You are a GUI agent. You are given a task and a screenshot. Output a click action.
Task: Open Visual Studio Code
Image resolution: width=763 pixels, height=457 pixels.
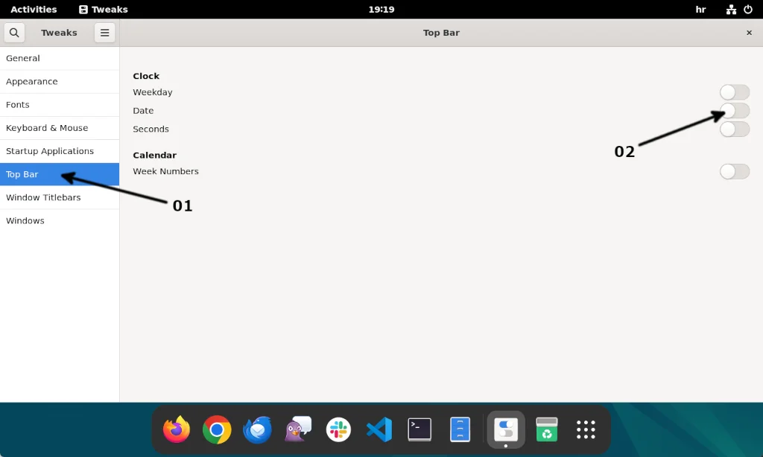coord(379,429)
